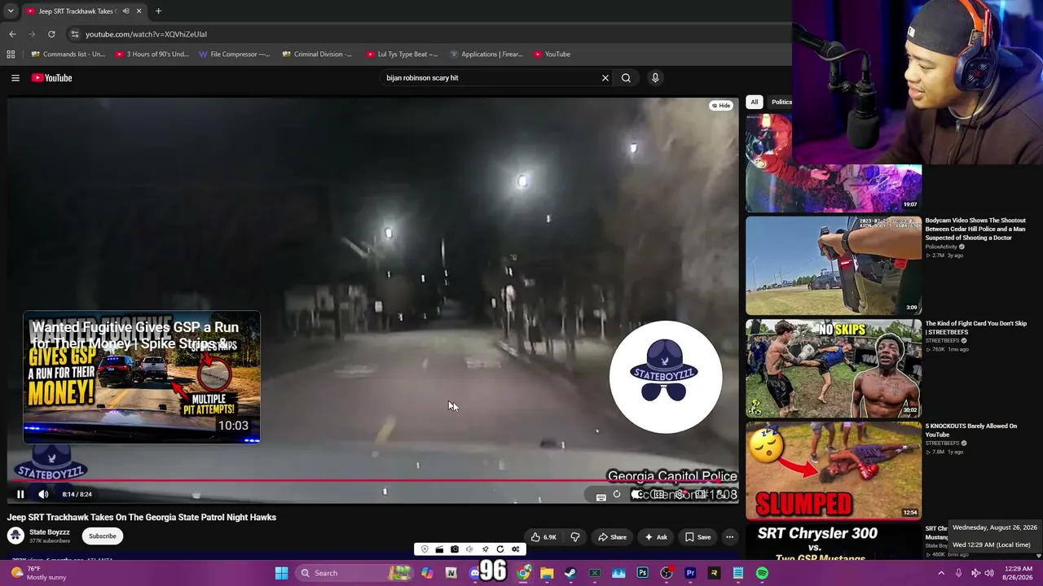Launch Photoshop from the taskbar
This screenshot has height=586, width=1043.
point(642,573)
